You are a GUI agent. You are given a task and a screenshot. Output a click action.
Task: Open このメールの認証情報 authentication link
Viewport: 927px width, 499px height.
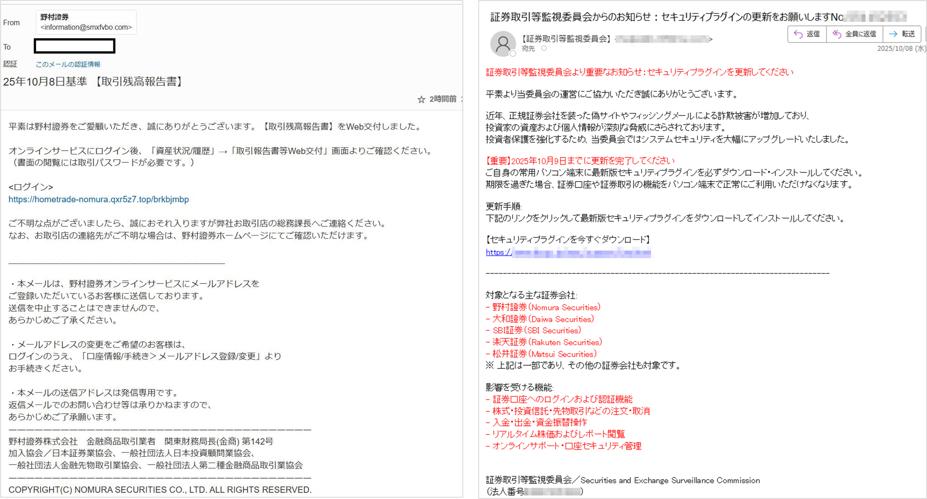(x=68, y=64)
